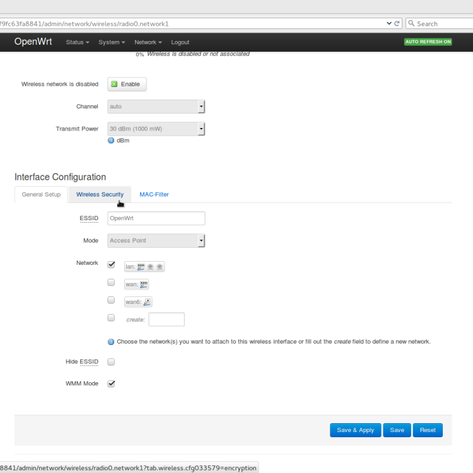The image size is (473, 473).
Task: Open the Mode dropdown set to Access Point
Action: [156, 240]
